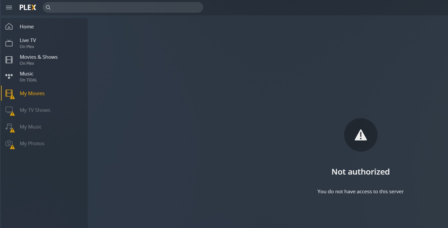Viewport: 448px width, 228px height.
Task: Click the Home house icon
Action: (9, 27)
